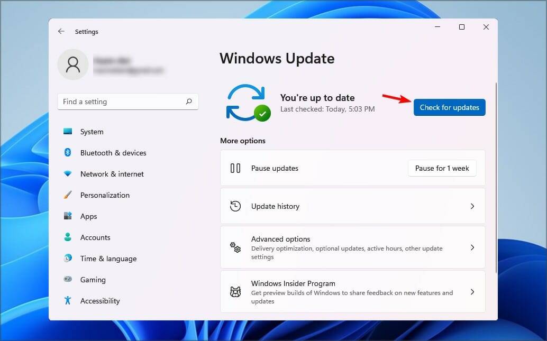
Task: Select the System icon in sidebar
Action: pyautogui.click(x=68, y=132)
